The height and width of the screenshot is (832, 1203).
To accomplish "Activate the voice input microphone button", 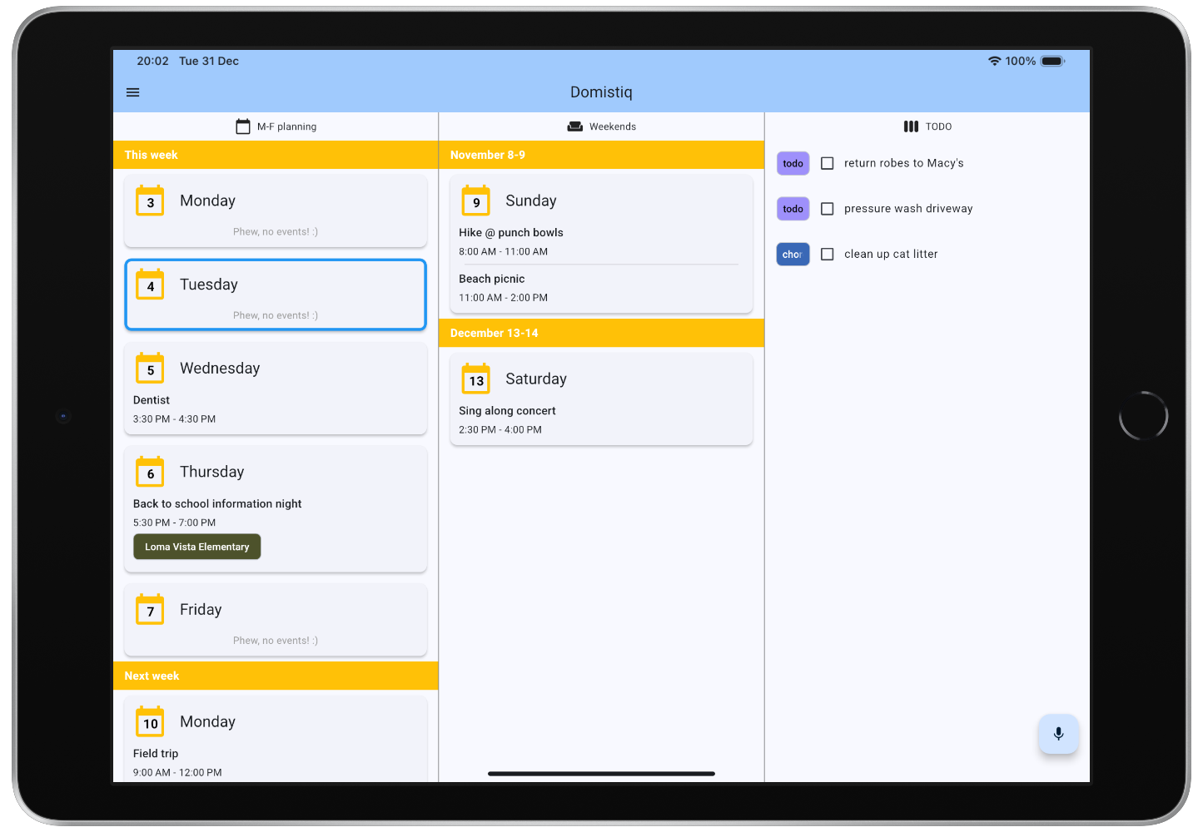I will pos(1058,734).
